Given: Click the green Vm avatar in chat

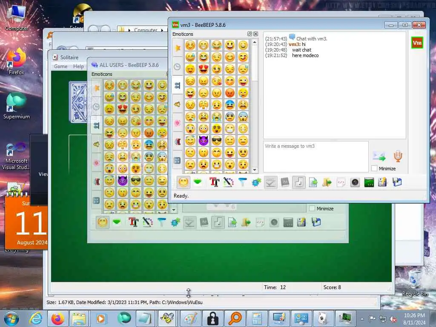Looking at the screenshot, I should click(x=417, y=43).
